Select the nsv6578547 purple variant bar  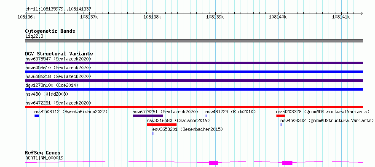[194, 63]
